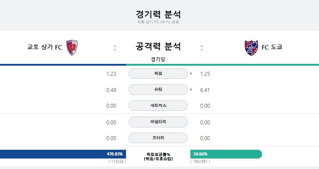Image resolution: width=319 pixels, height=169 pixels.
Task: Select the 슈팅 stat button
Action: [158, 90]
